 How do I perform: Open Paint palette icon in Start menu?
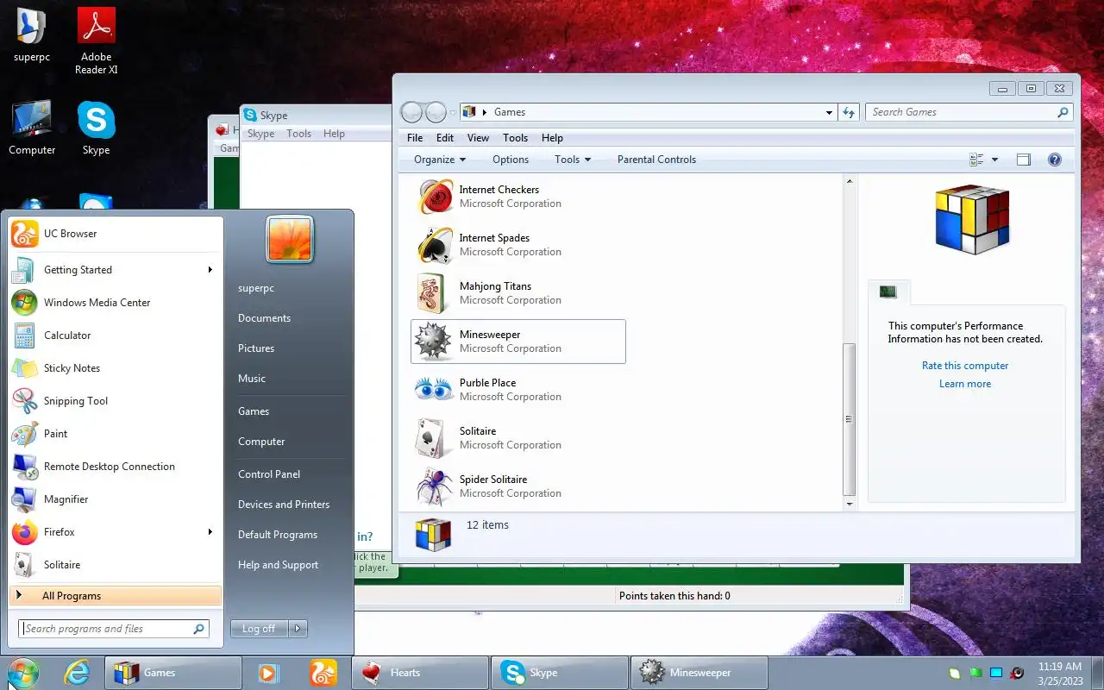tap(24, 434)
